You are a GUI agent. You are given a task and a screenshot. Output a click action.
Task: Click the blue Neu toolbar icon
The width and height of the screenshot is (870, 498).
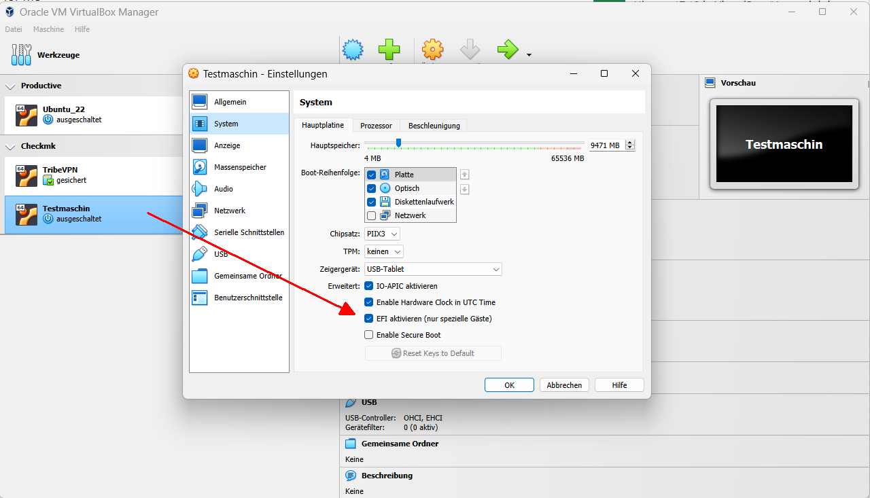point(352,50)
